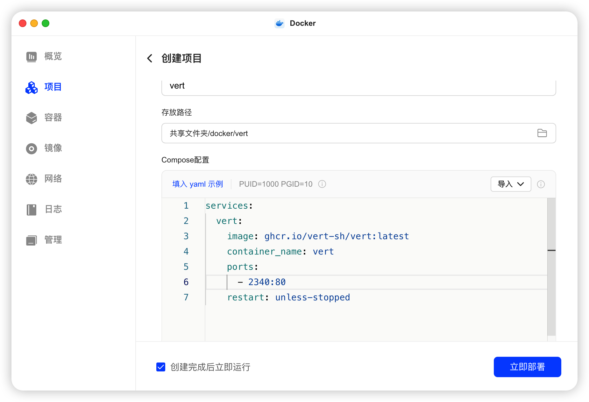The height and width of the screenshot is (402, 589).
Task: Select the Projects (项目) cubes icon
Action: coord(32,87)
